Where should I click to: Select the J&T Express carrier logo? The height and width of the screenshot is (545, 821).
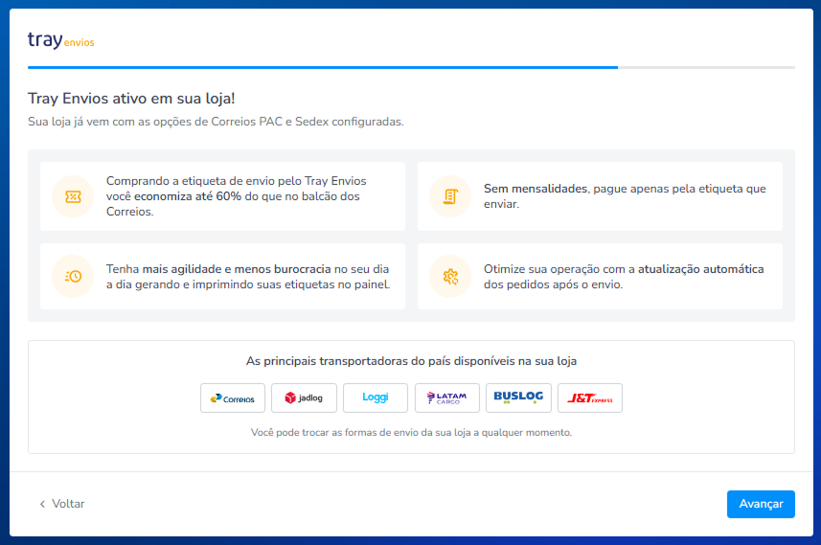(x=590, y=397)
